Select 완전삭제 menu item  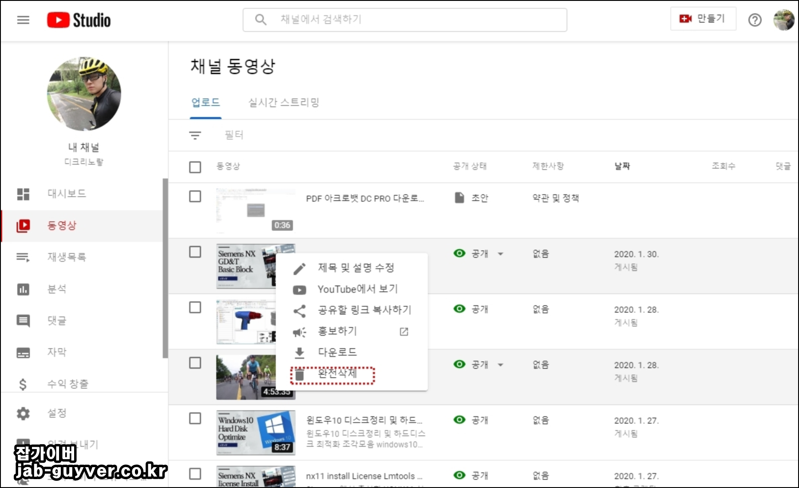[352, 374]
